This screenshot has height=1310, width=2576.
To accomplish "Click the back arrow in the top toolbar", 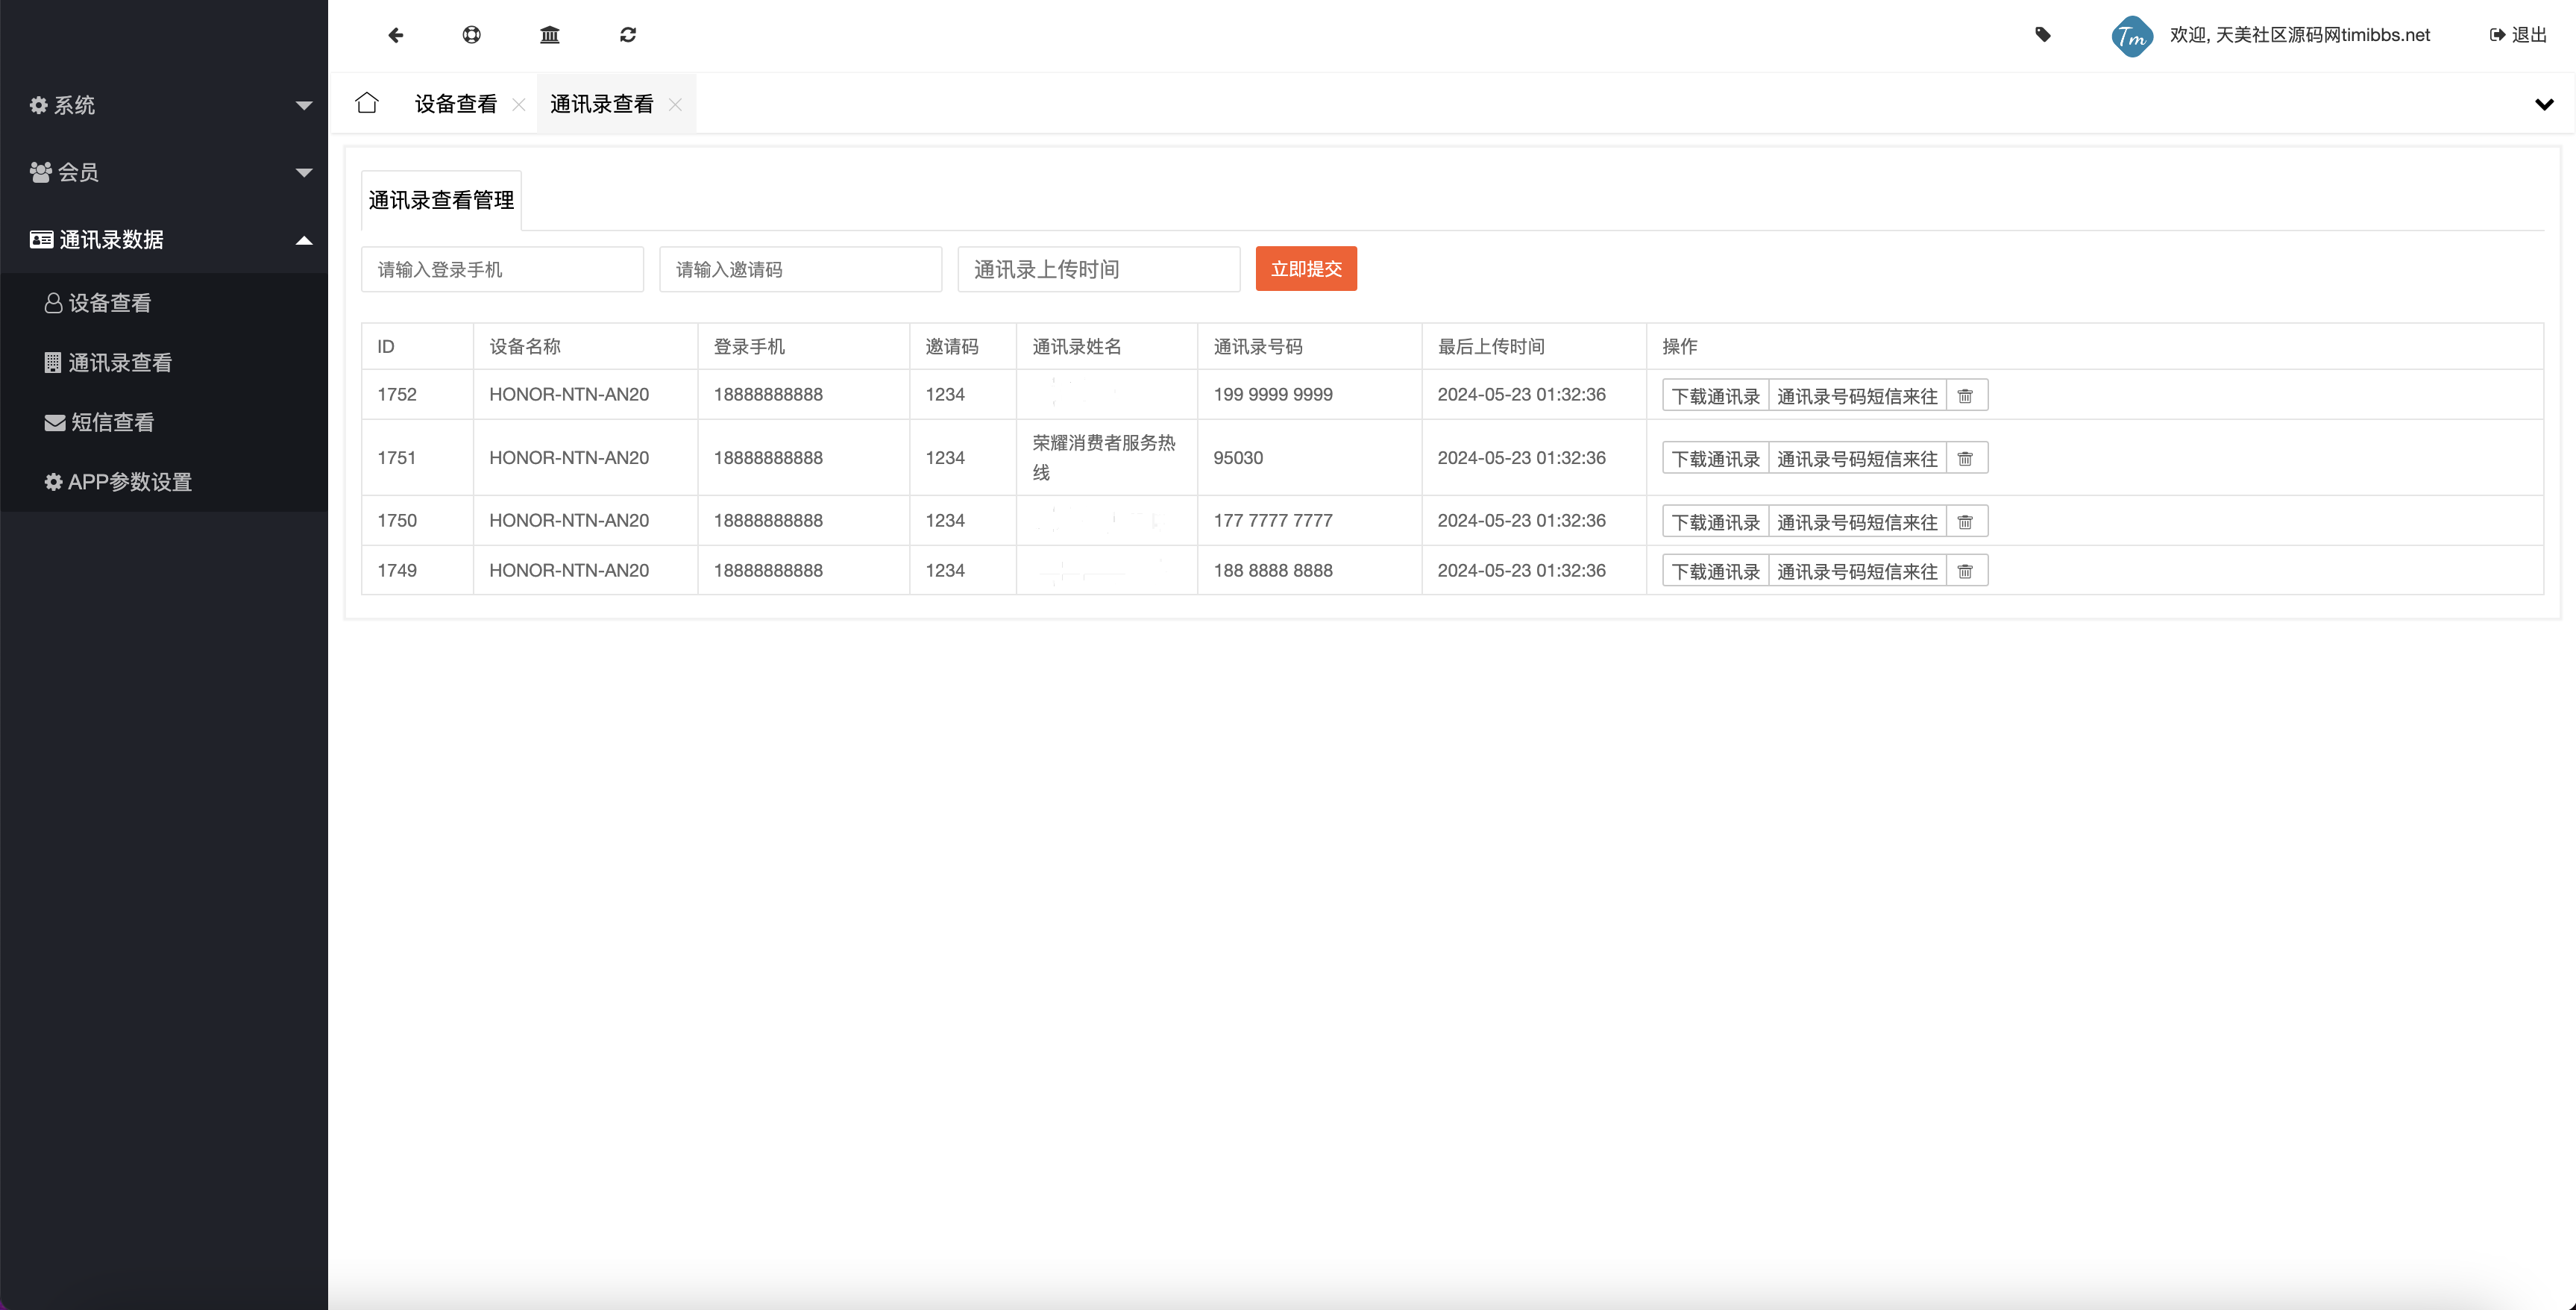I will pyautogui.click(x=396, y=35).
